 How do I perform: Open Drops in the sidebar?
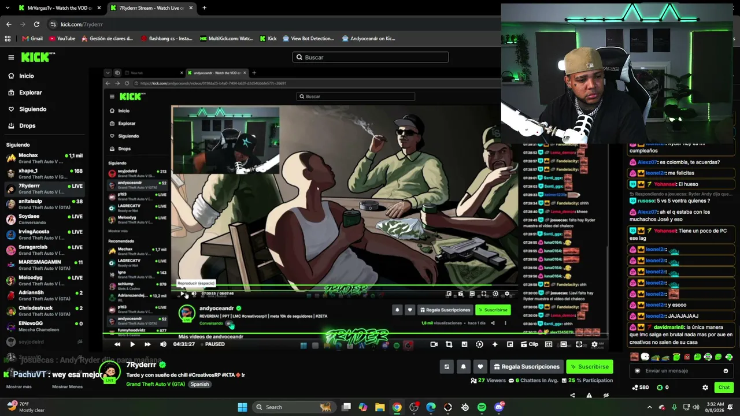(22, 125)
